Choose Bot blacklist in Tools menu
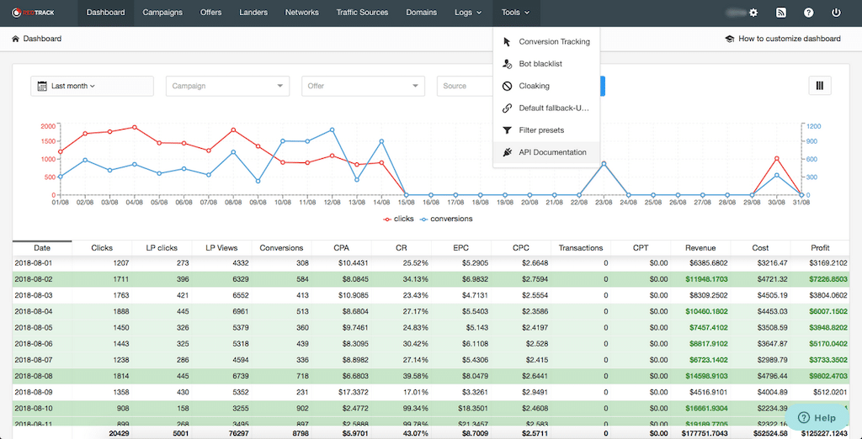The height and width of the screenshot is (439, 862). (x=540, y=64)
